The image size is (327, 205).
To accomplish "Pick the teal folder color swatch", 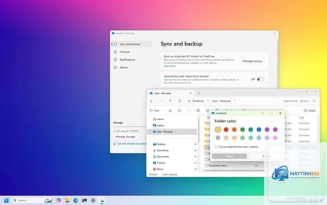I will click(251, 130).
